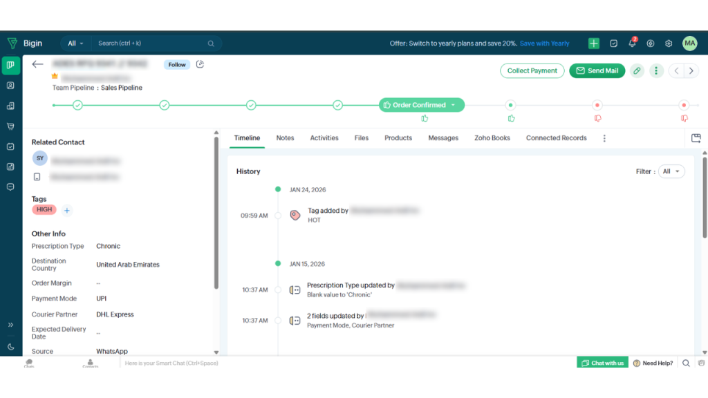This screenshot has width=708, height=398.
Task: Open the search scope All dropdown
Action: 75,44
